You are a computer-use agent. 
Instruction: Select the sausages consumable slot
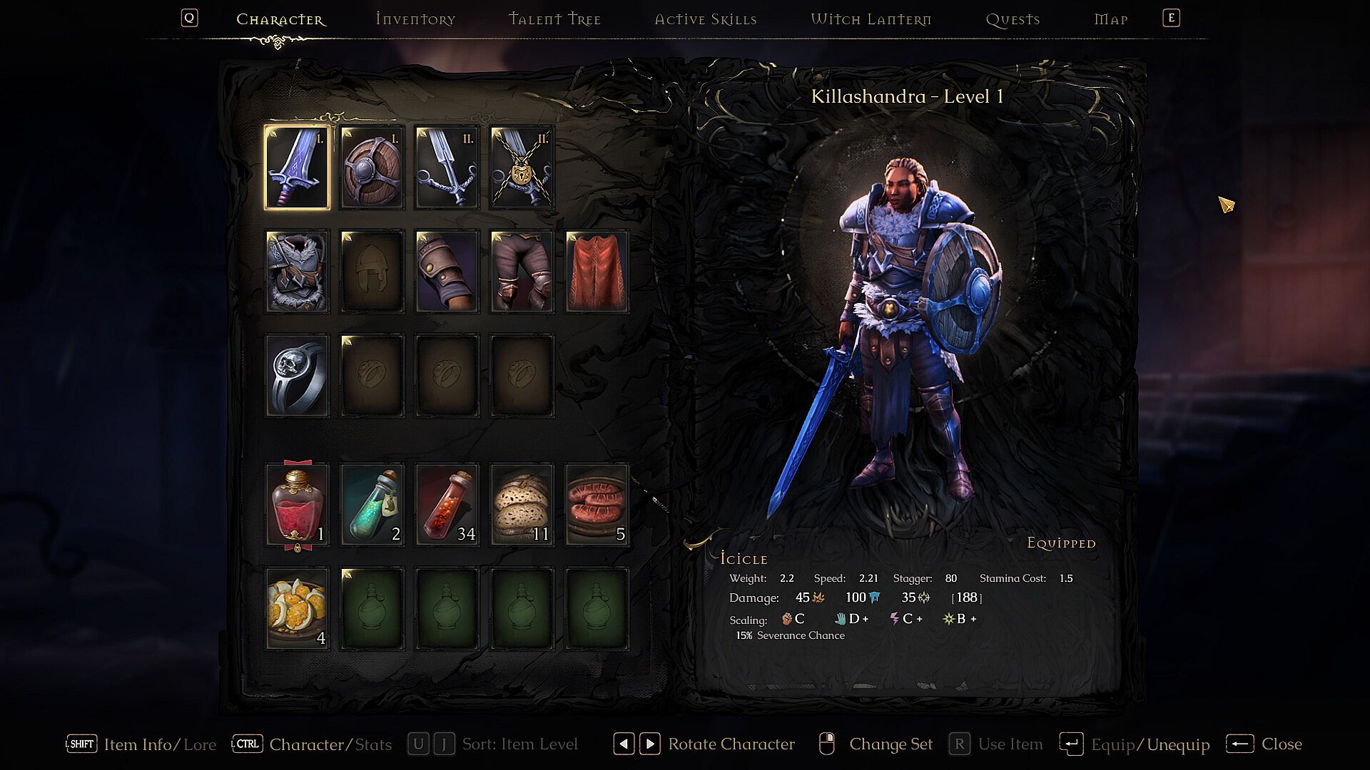597,505
